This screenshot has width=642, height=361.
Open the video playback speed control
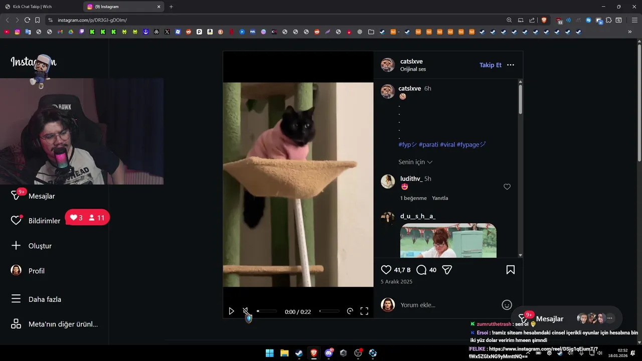pyautogui.click(x=350, y=311)
